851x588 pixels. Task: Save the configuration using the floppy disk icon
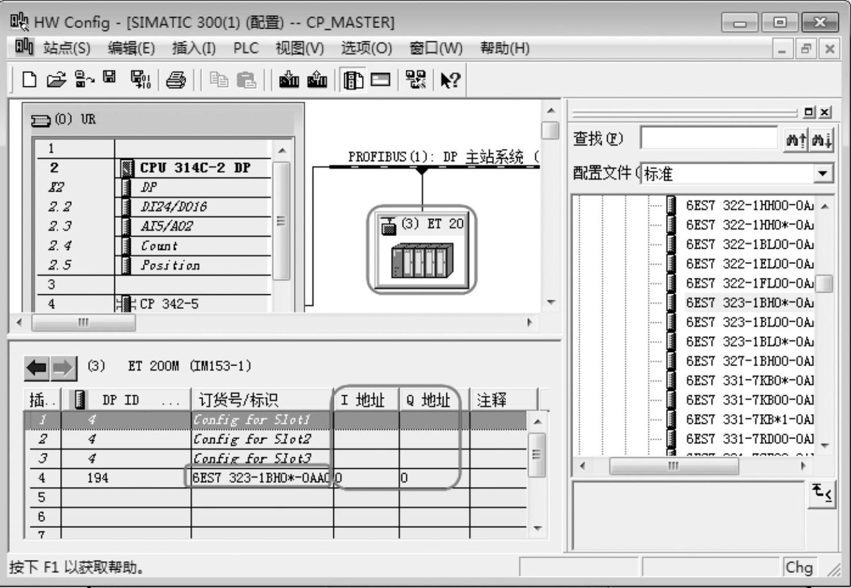tap(110, 78)
